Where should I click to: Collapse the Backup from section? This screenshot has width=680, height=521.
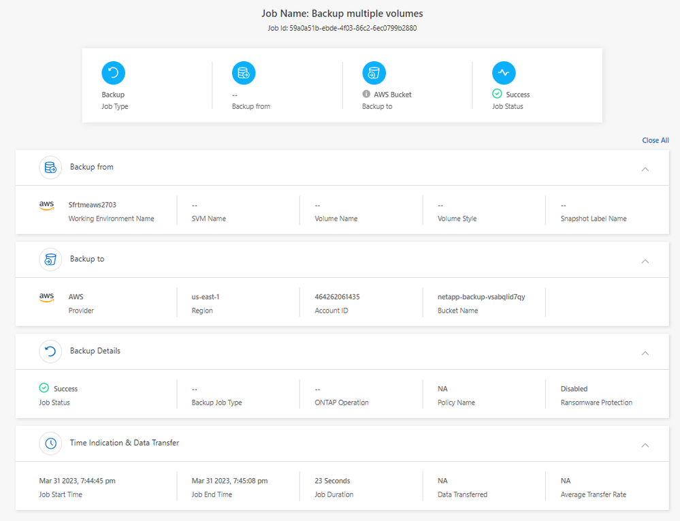click(x=645, y=169)
